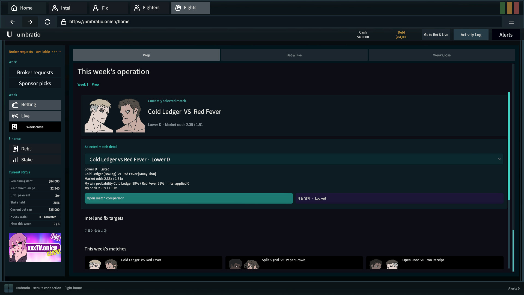
Task: Click the Stake bar chart icon
Action: pyautogui.click(x=15, y=160)
